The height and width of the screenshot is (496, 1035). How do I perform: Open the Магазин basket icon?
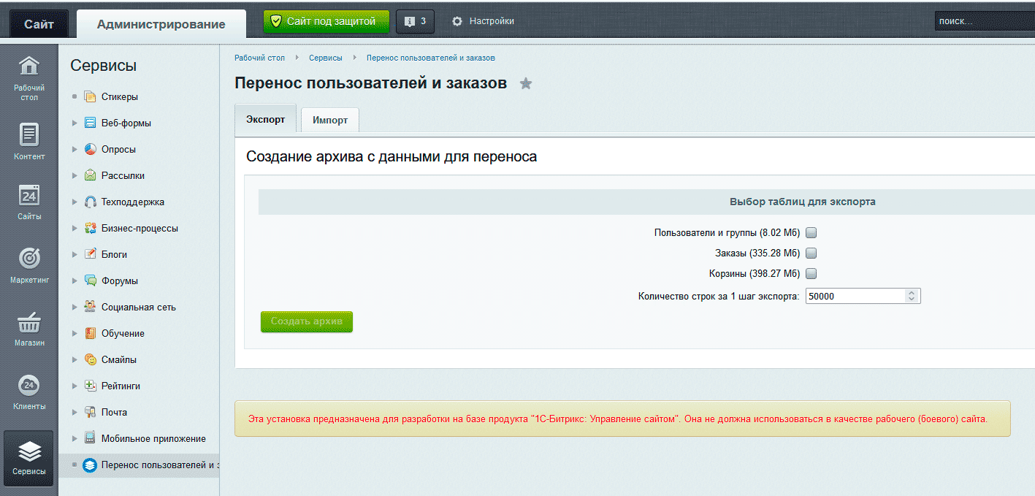[28, 322]
